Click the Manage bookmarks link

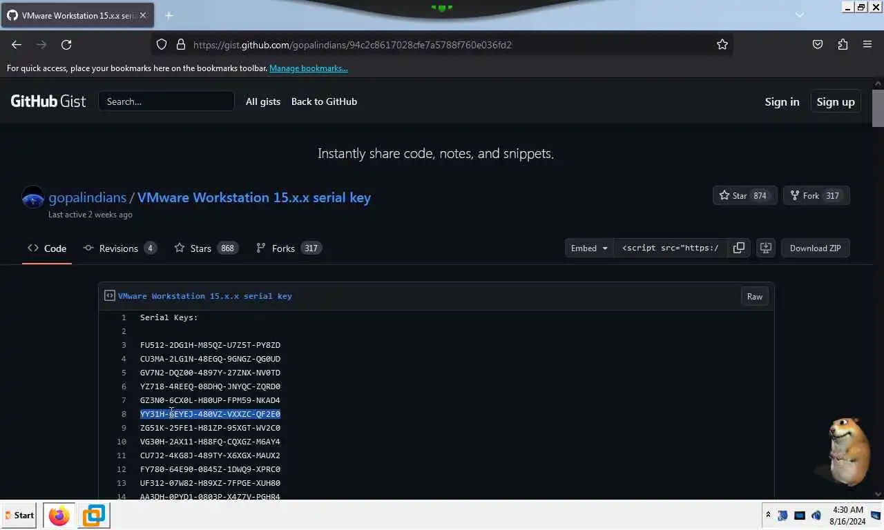(x=309, y=68)
